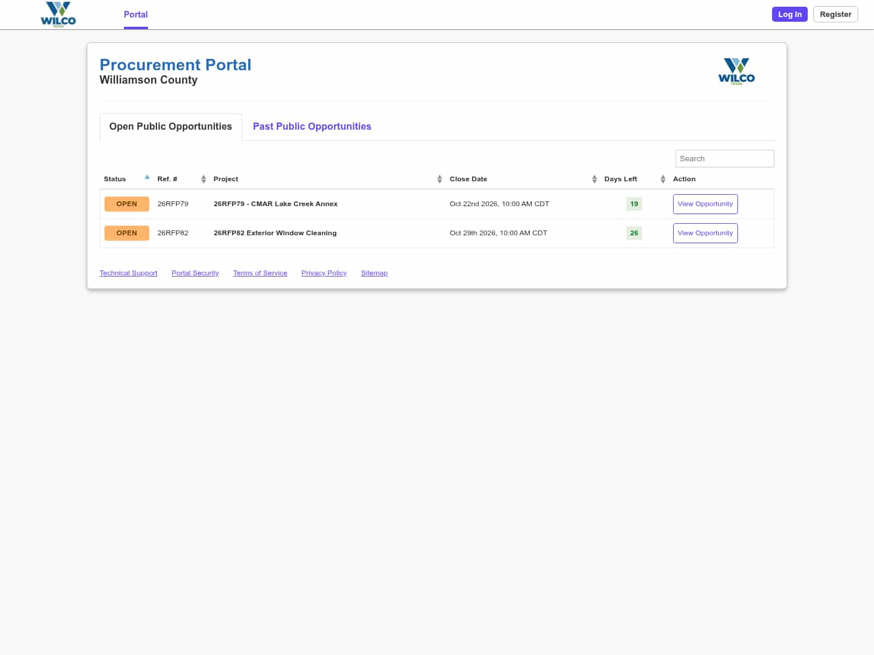View Opportunity for CMAR Lake Creek Annex
This screenshot has height=655, width=874.
pos(705,204)
